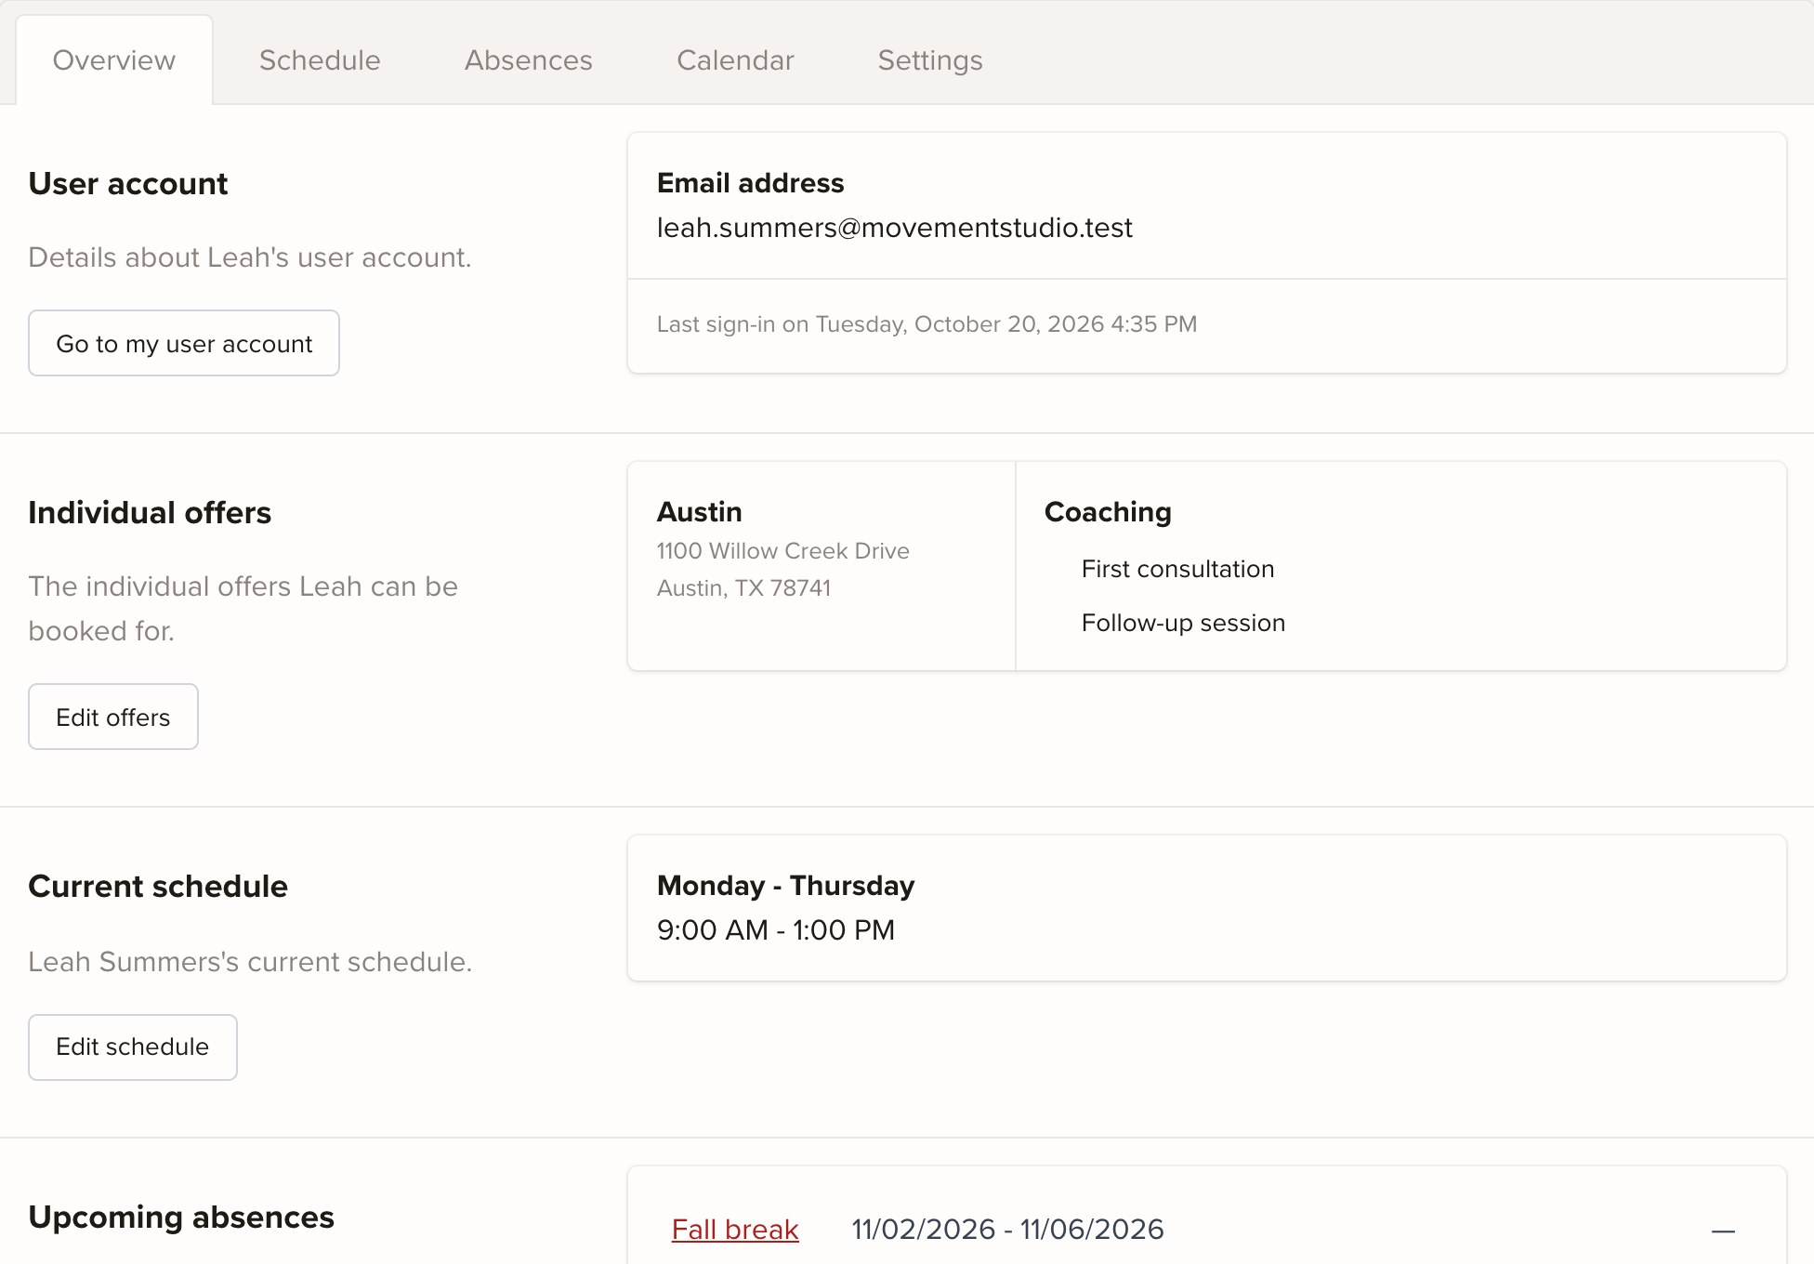Click the User account section heading
1814x1264 pixels.
[128, 184]
